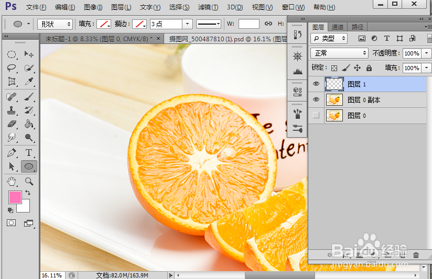Open the 窗口(W) menu
Image resolution: width=432 pixels, height=279 pixels.
293,7
